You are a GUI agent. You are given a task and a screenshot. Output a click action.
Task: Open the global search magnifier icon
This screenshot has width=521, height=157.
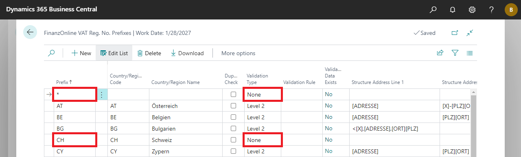433,9
